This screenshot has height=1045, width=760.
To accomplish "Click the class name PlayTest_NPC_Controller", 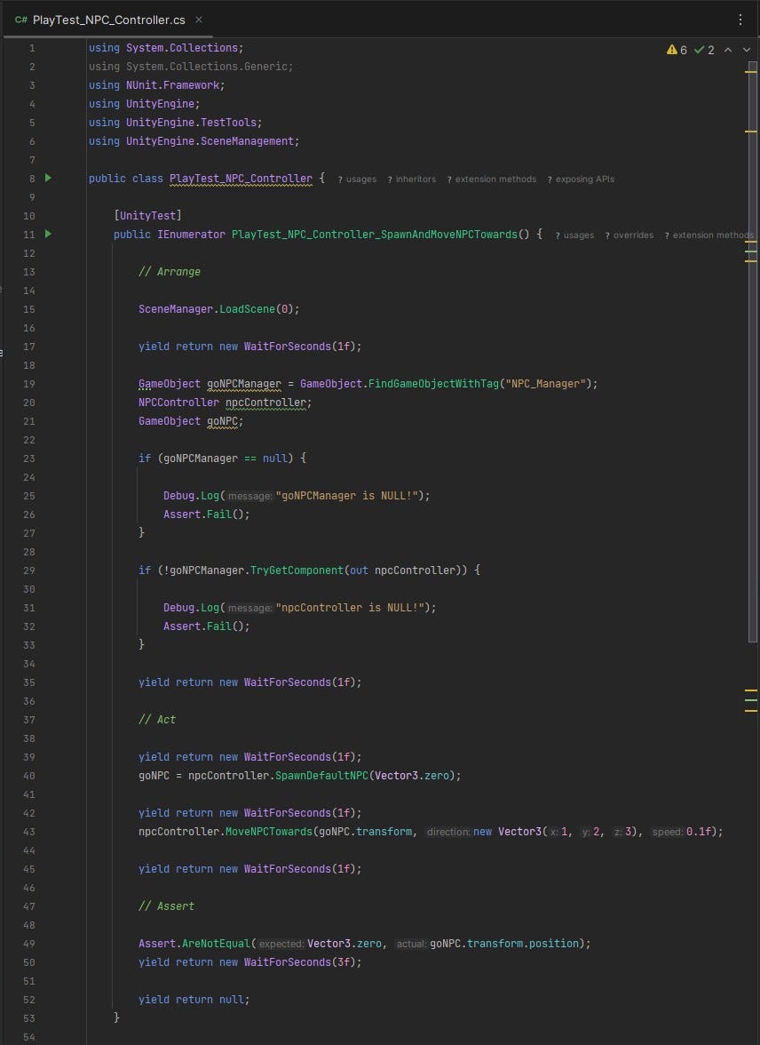I will tap(241, 179).
